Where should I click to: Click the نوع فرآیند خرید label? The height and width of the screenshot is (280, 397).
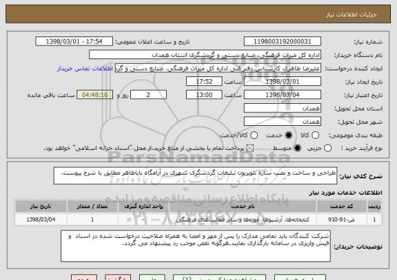click(x=362, y=149)
